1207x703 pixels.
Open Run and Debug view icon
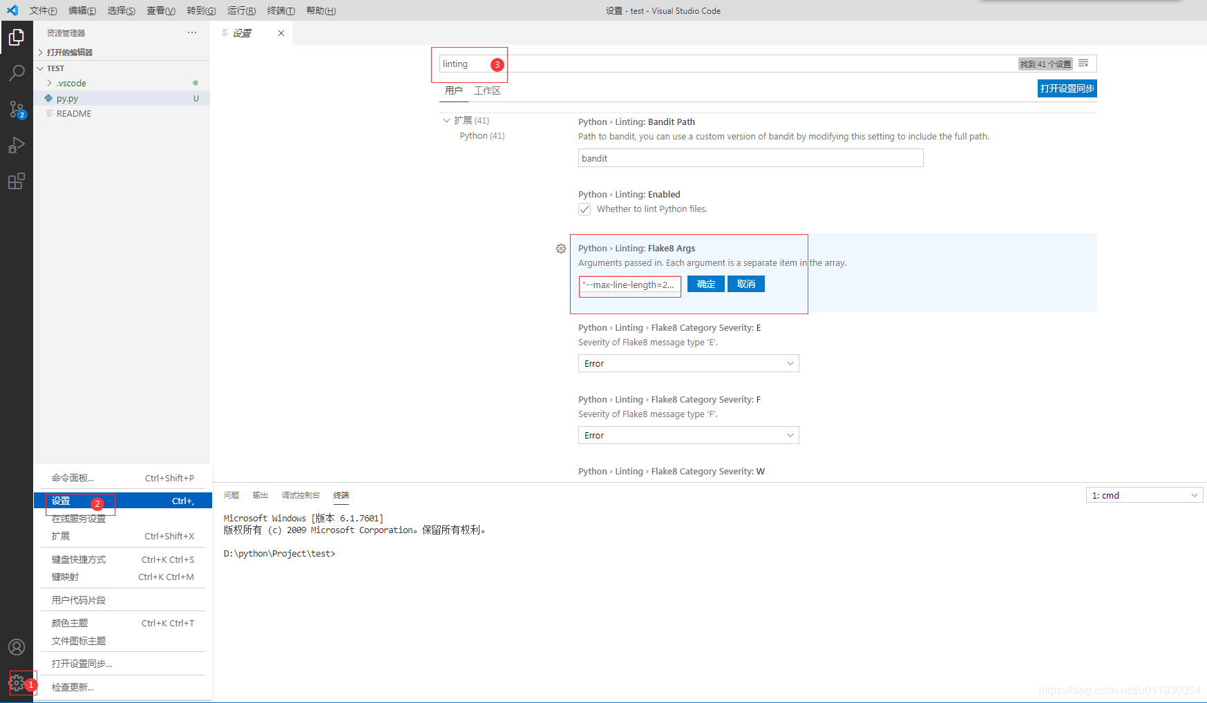click(17, 145)
